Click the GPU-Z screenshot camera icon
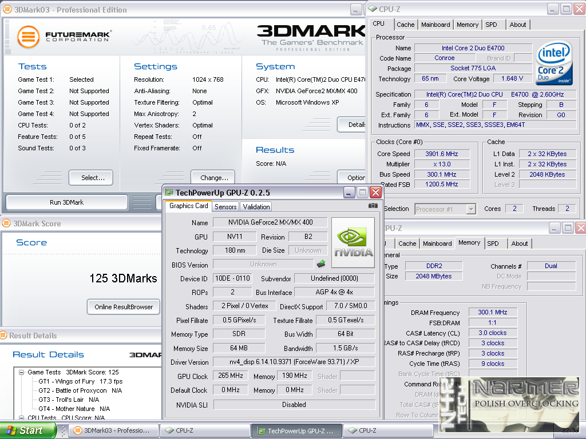Screen dimensions: 586x439 pyautogui.click(x=373, y=206)
